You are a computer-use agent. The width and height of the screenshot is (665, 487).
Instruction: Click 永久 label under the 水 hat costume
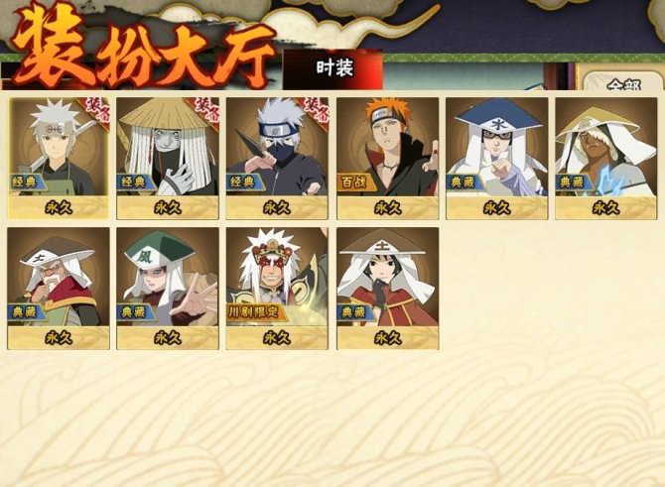tap(496, 208)
